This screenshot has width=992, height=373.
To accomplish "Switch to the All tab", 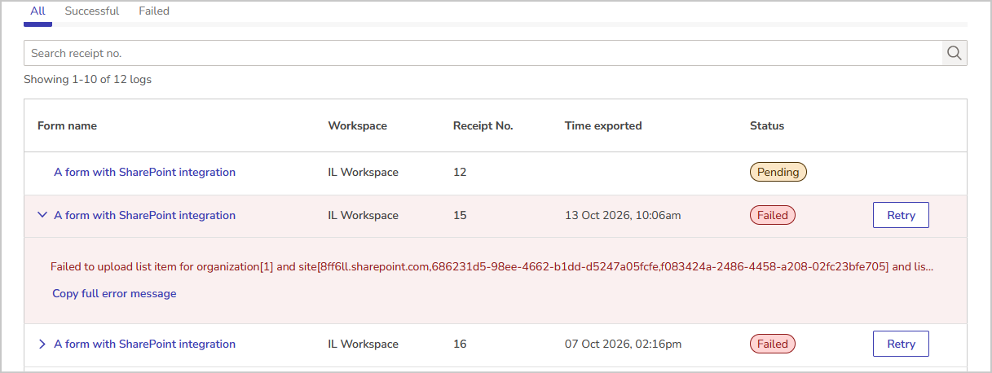I will click(37, 11).
